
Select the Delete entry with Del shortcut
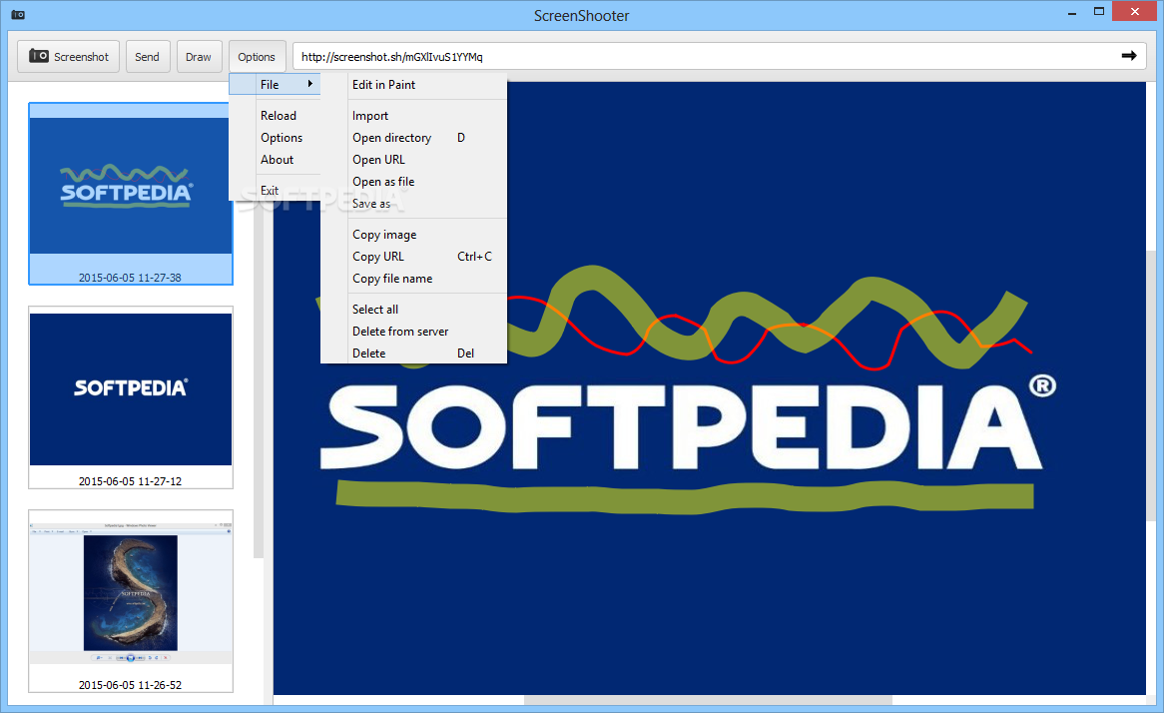pyautogui.click(x=413, y=354)
